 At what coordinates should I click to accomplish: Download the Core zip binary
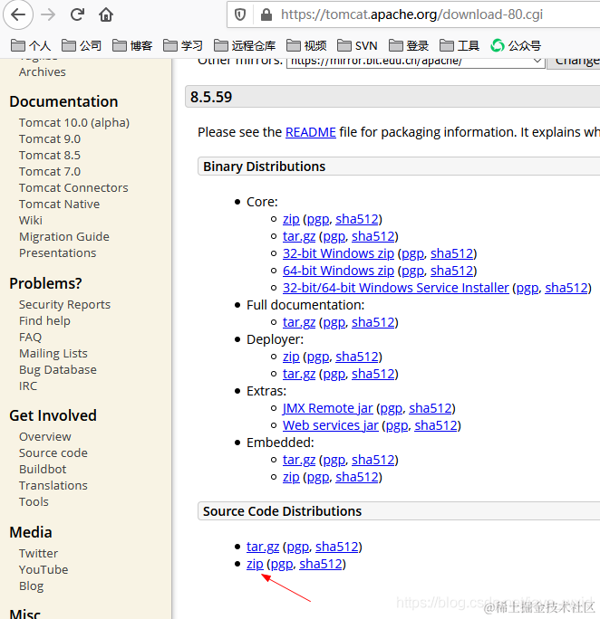pyautogui.click(x=291, y=219)
